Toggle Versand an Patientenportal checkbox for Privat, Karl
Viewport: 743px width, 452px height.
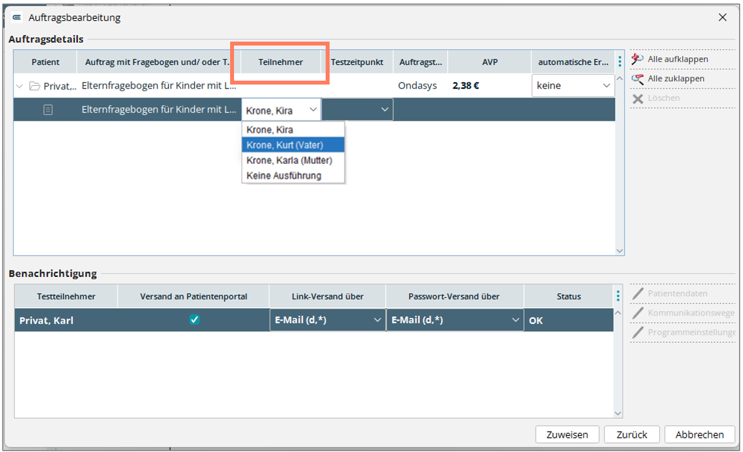click(x=194, y=320)
